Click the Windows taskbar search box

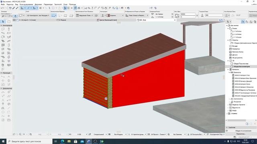pos(29,141)
